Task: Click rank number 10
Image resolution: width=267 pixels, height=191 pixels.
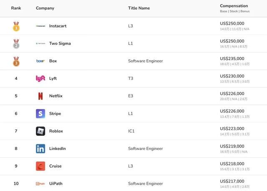Action: click(16, 183)
